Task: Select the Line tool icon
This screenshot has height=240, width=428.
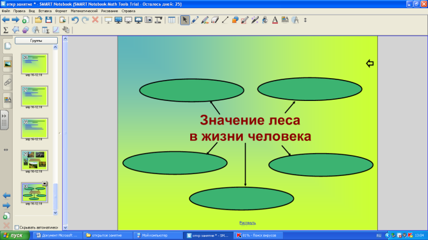Action: (225, 20)
